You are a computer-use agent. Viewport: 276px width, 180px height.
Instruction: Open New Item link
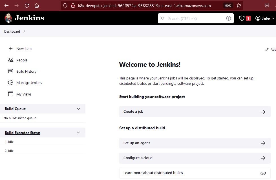click(x=24, y=48)
